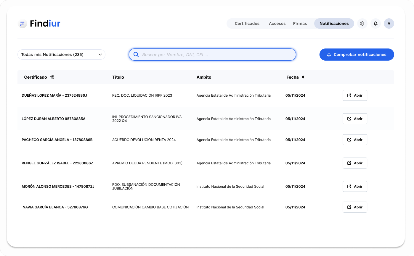Click date 05/11/2024 in PACHECO GARCÍA row
Screen dimensions: 414x256
pos(295,140)
